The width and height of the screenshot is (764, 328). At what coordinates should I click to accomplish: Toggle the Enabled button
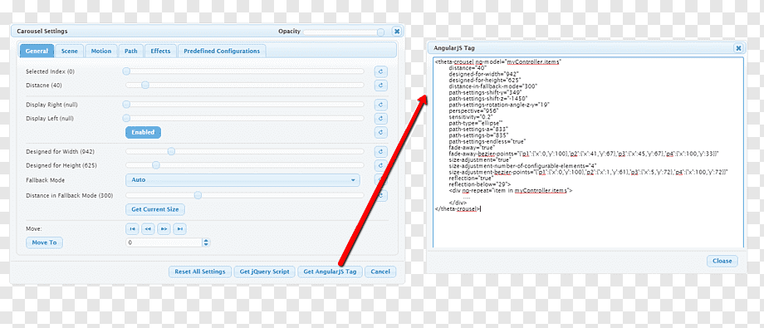point(143,132)
